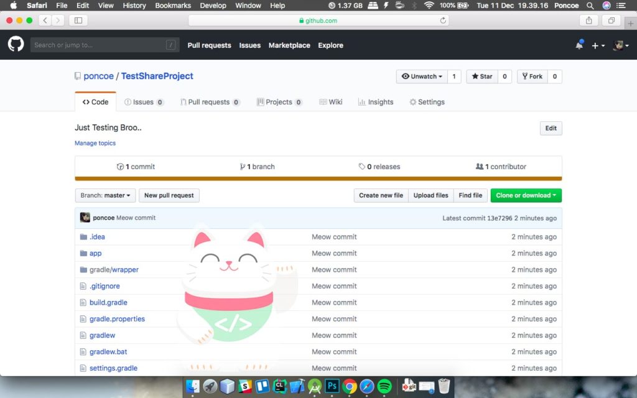Image resolution: width=637 pixels, height=398 pixels.
Task: Open Trello from the dock
Action: (x=262, y=386)
